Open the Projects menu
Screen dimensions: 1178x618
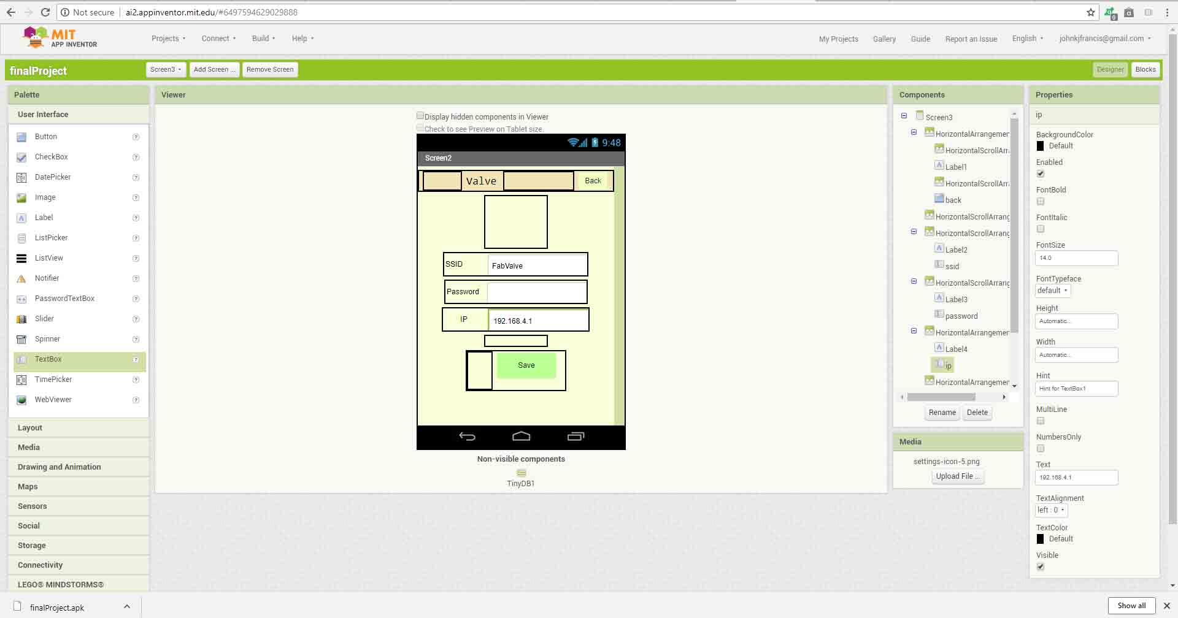pos(169,39)
